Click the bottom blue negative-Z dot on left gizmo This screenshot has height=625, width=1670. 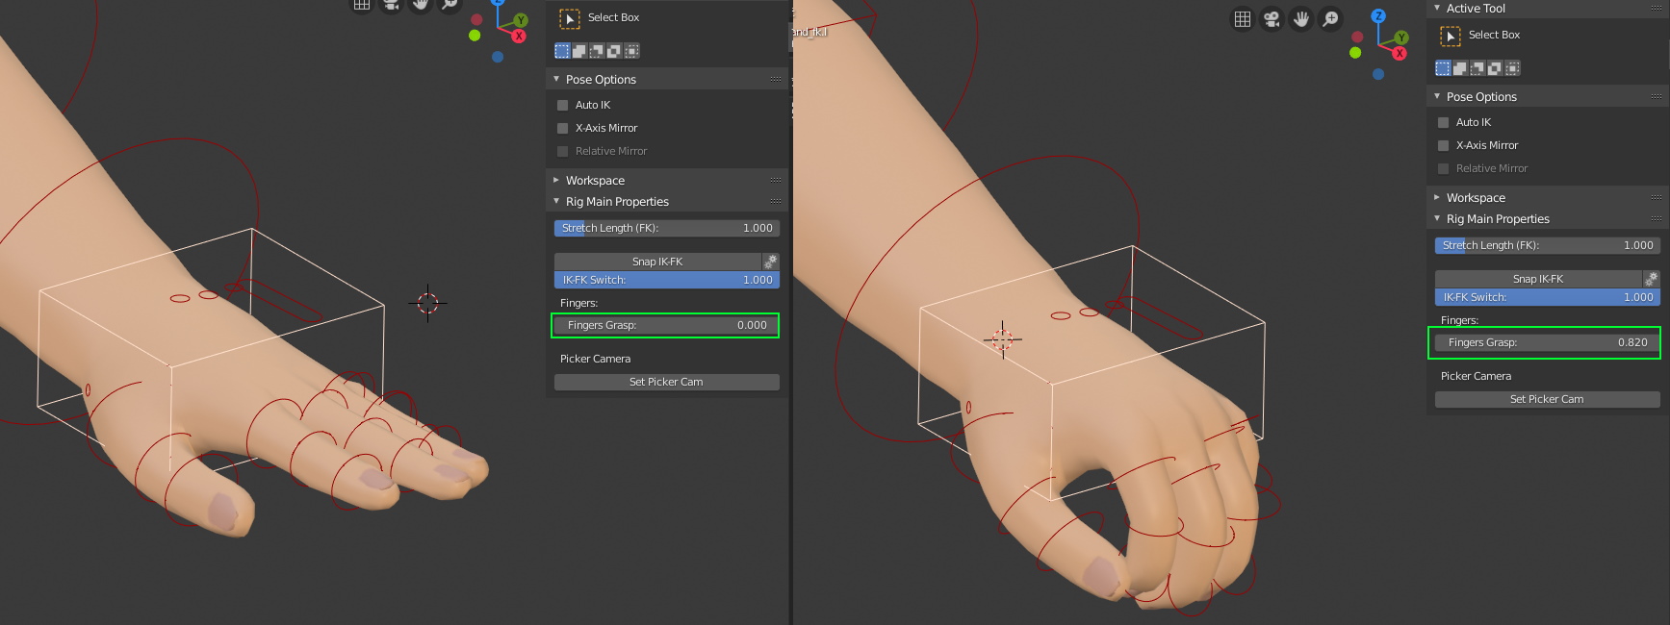[498, 57]
